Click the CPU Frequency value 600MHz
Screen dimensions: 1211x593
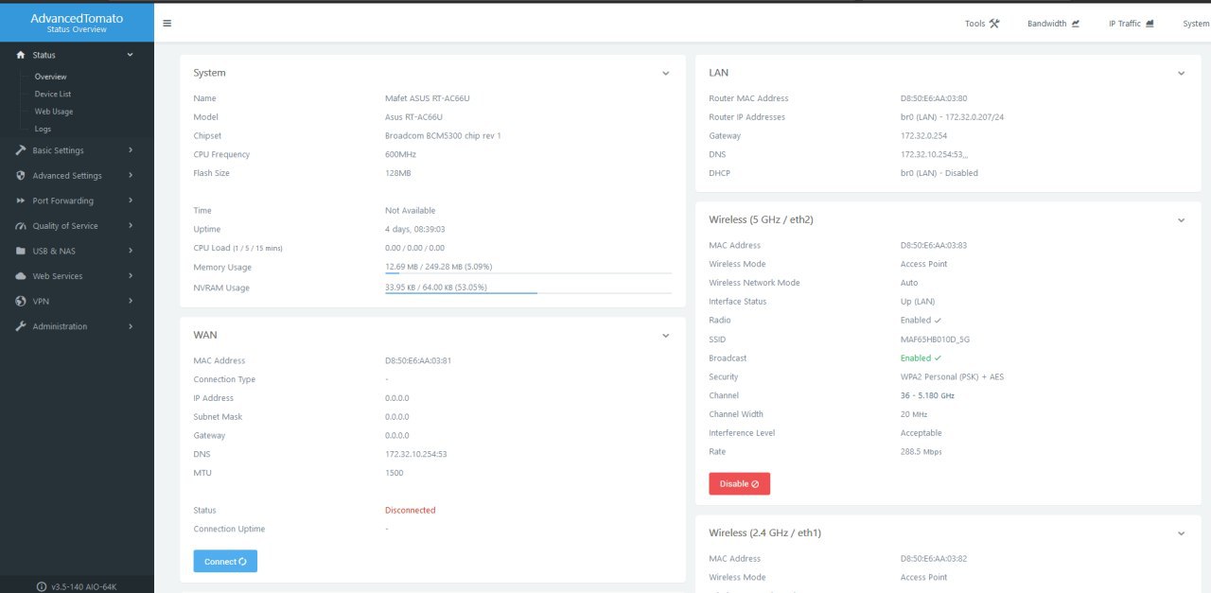point(401,154)
